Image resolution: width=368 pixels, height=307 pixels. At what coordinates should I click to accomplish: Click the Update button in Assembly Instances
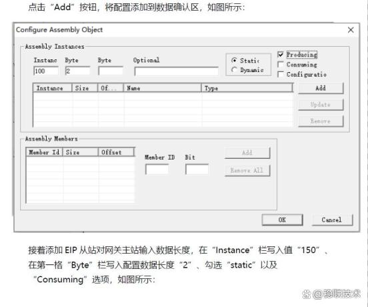coord(321,105)
